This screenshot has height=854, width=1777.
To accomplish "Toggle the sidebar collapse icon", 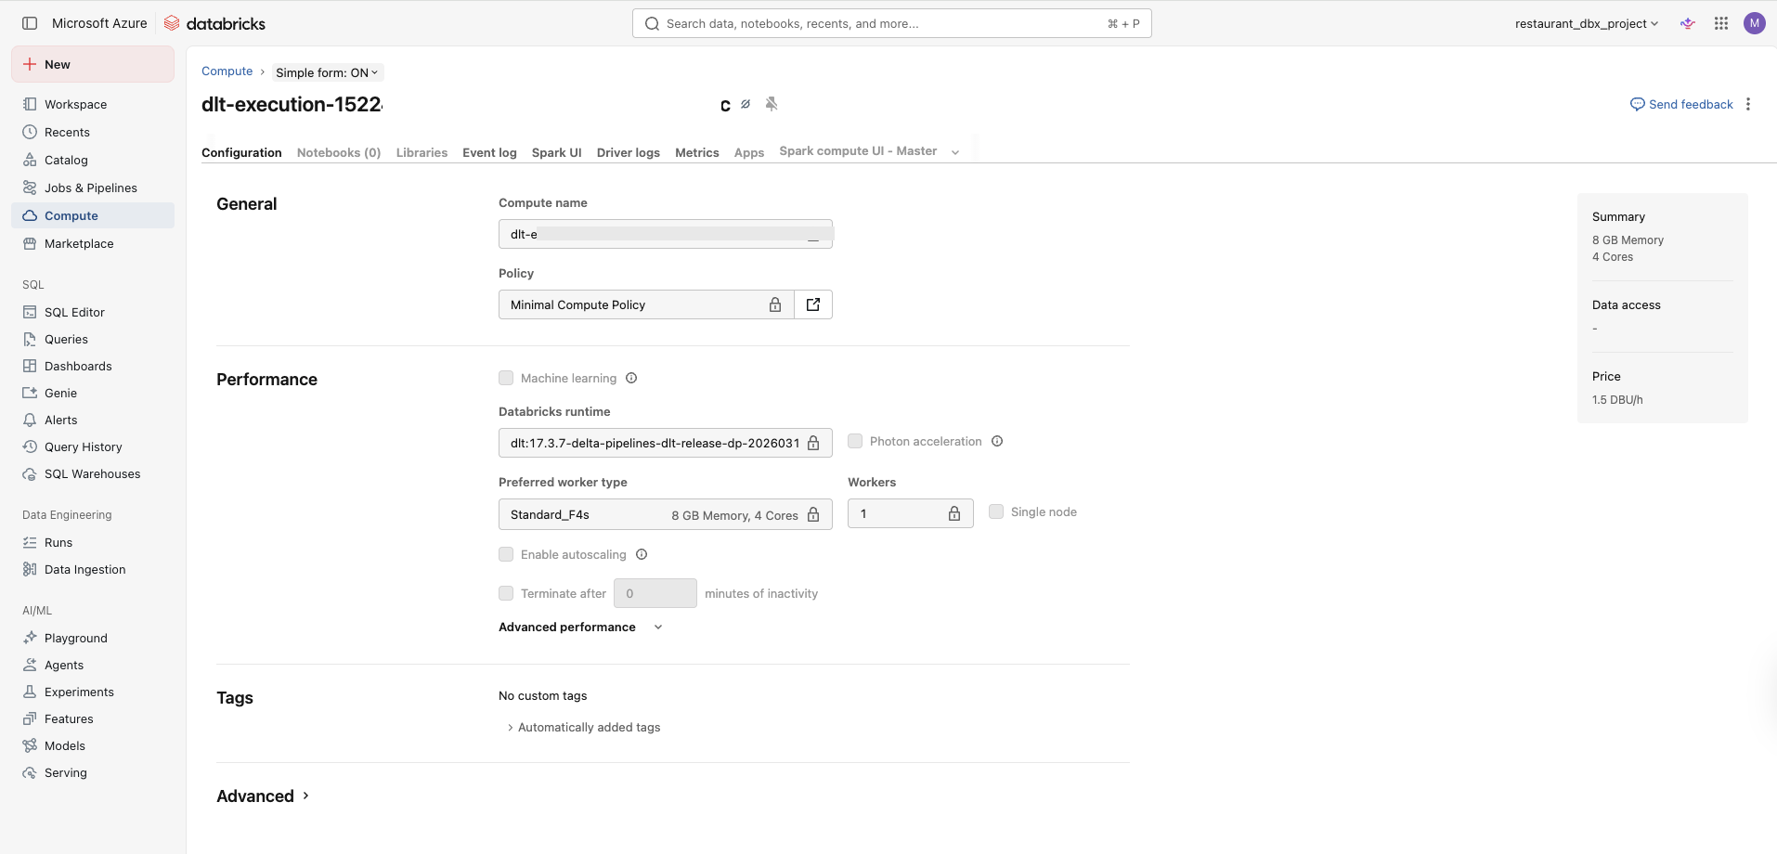I will pyautogui.click(x=30, y=23).
